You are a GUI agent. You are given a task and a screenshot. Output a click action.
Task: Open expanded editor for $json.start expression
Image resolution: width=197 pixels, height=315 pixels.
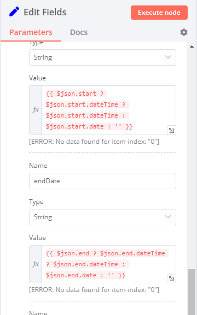point(171,131)
